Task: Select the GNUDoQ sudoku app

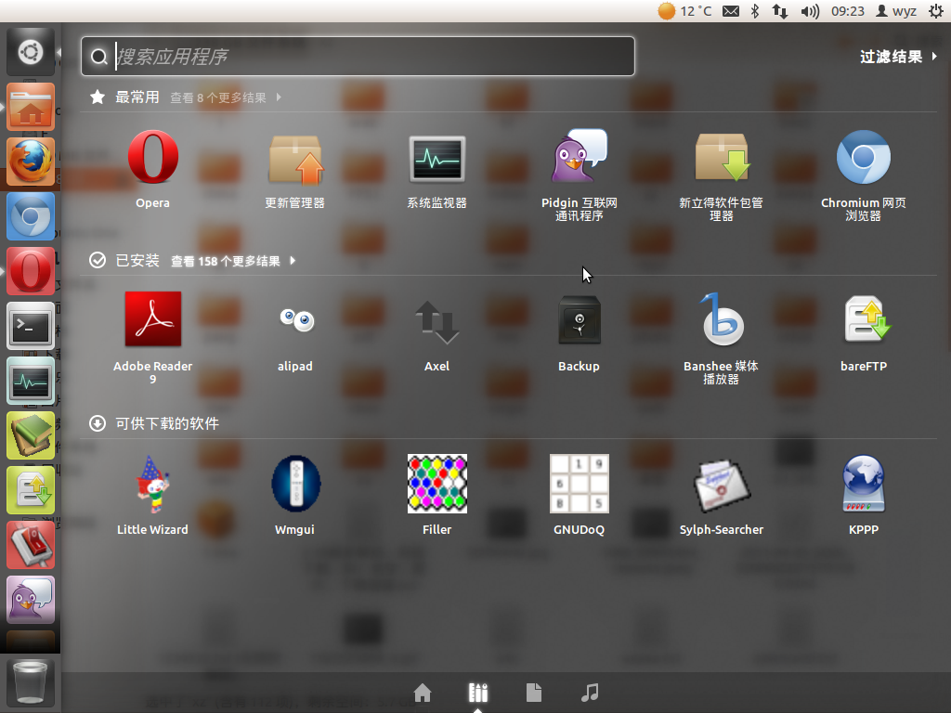Action: click(580, 496)
